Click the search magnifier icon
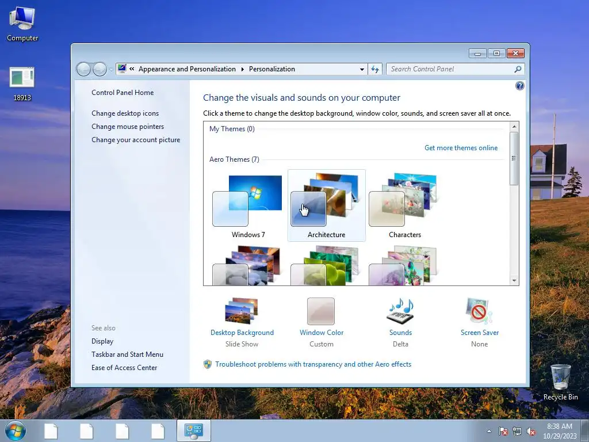Screen dimensions: 589x442 [518, 69]
